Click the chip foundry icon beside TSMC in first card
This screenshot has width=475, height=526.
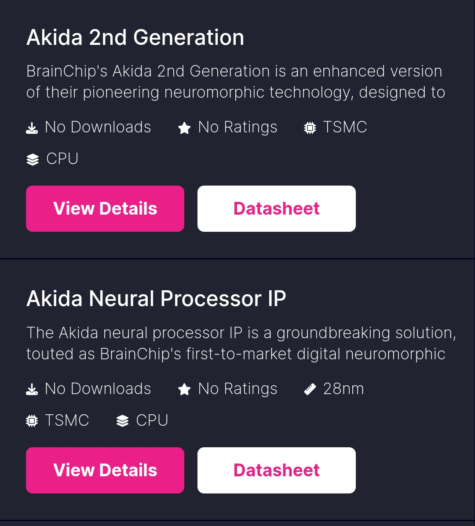[x=310, y=128]
